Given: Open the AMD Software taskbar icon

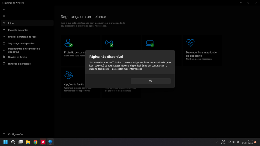Looking at the screenshot, I should tap(43, 142).
